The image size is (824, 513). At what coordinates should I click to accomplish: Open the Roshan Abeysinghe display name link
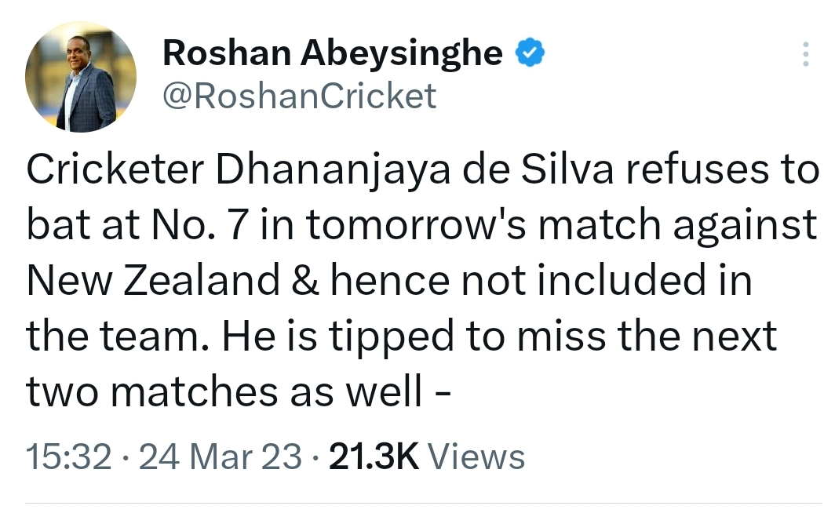click(x=333, y=54)
